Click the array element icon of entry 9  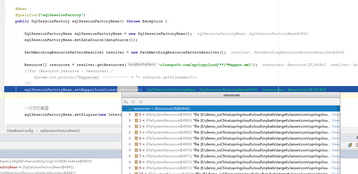point(136,168)
